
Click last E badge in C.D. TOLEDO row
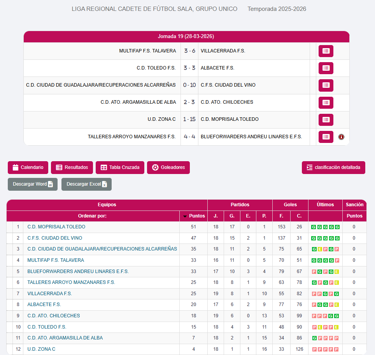coord(336,327)
